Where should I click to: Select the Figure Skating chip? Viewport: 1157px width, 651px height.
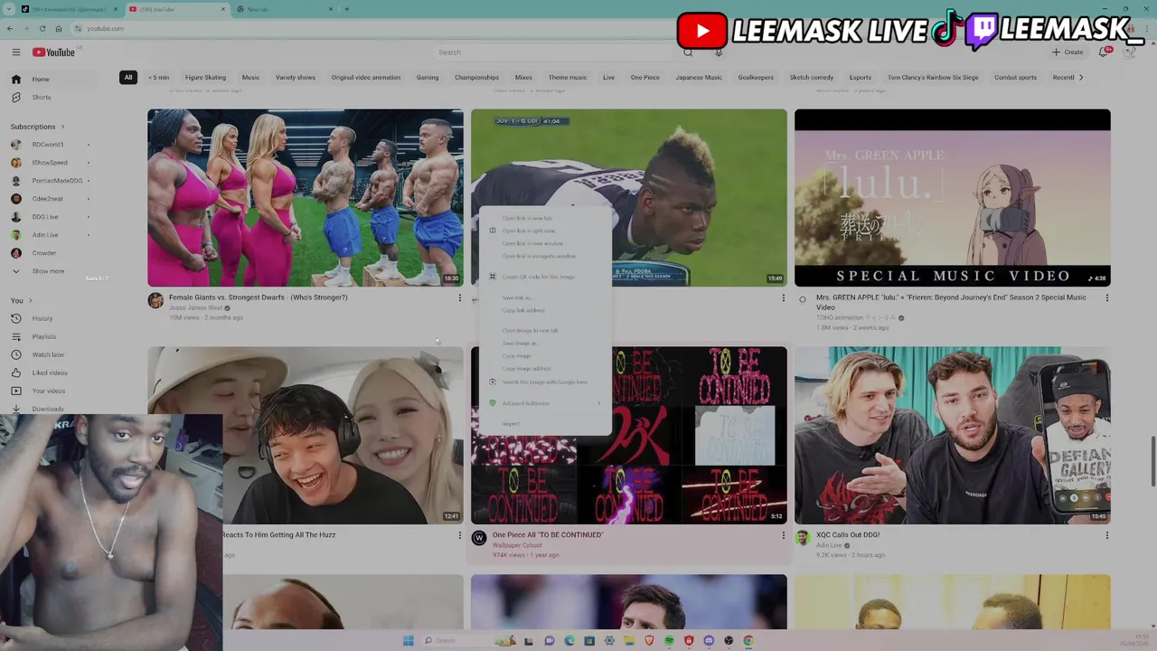coord(205,77)
